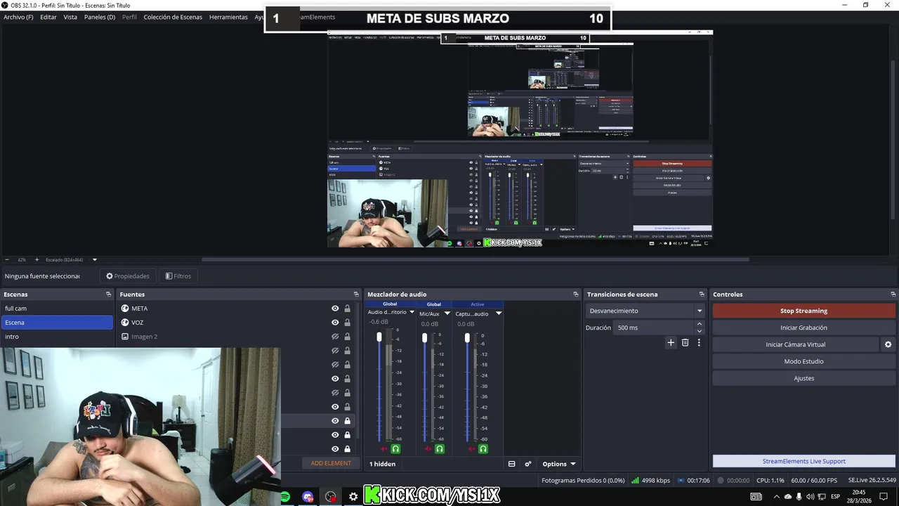Viewport: 899px width, 506px height.
Task: Open the Colección de Escenas menu
Action: click(x=173, y=17)
